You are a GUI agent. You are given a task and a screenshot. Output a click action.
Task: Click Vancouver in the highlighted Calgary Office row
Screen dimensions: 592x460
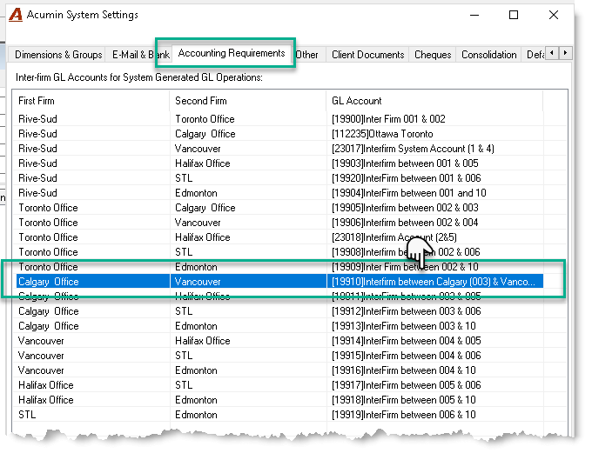tap(198, 282)
